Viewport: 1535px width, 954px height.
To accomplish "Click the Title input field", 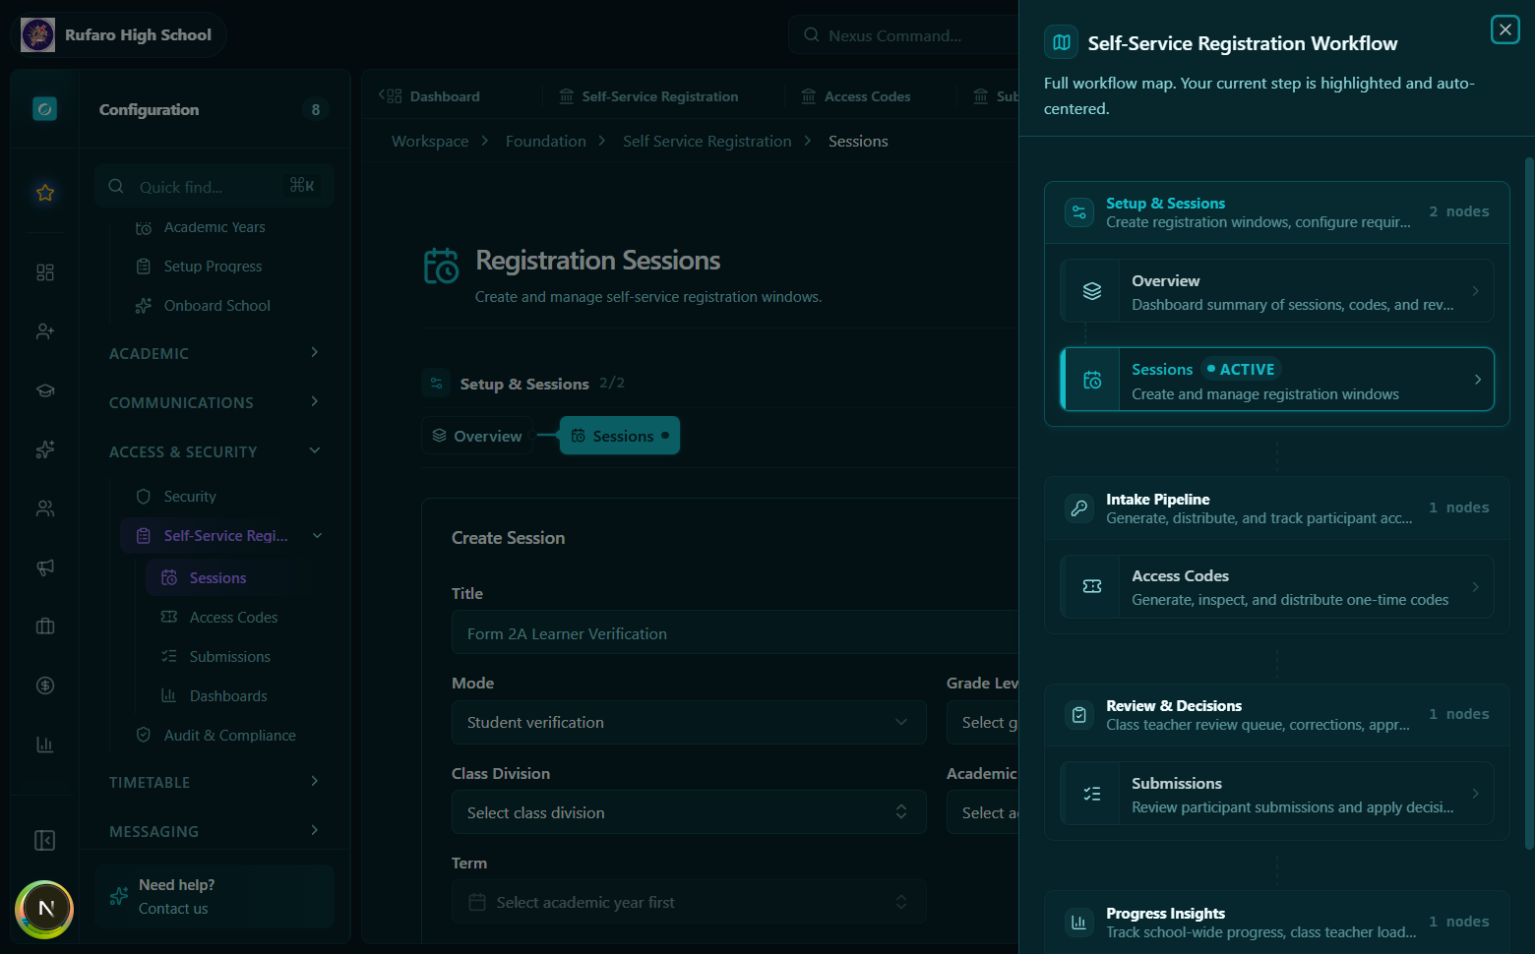I will click(735, 633).
